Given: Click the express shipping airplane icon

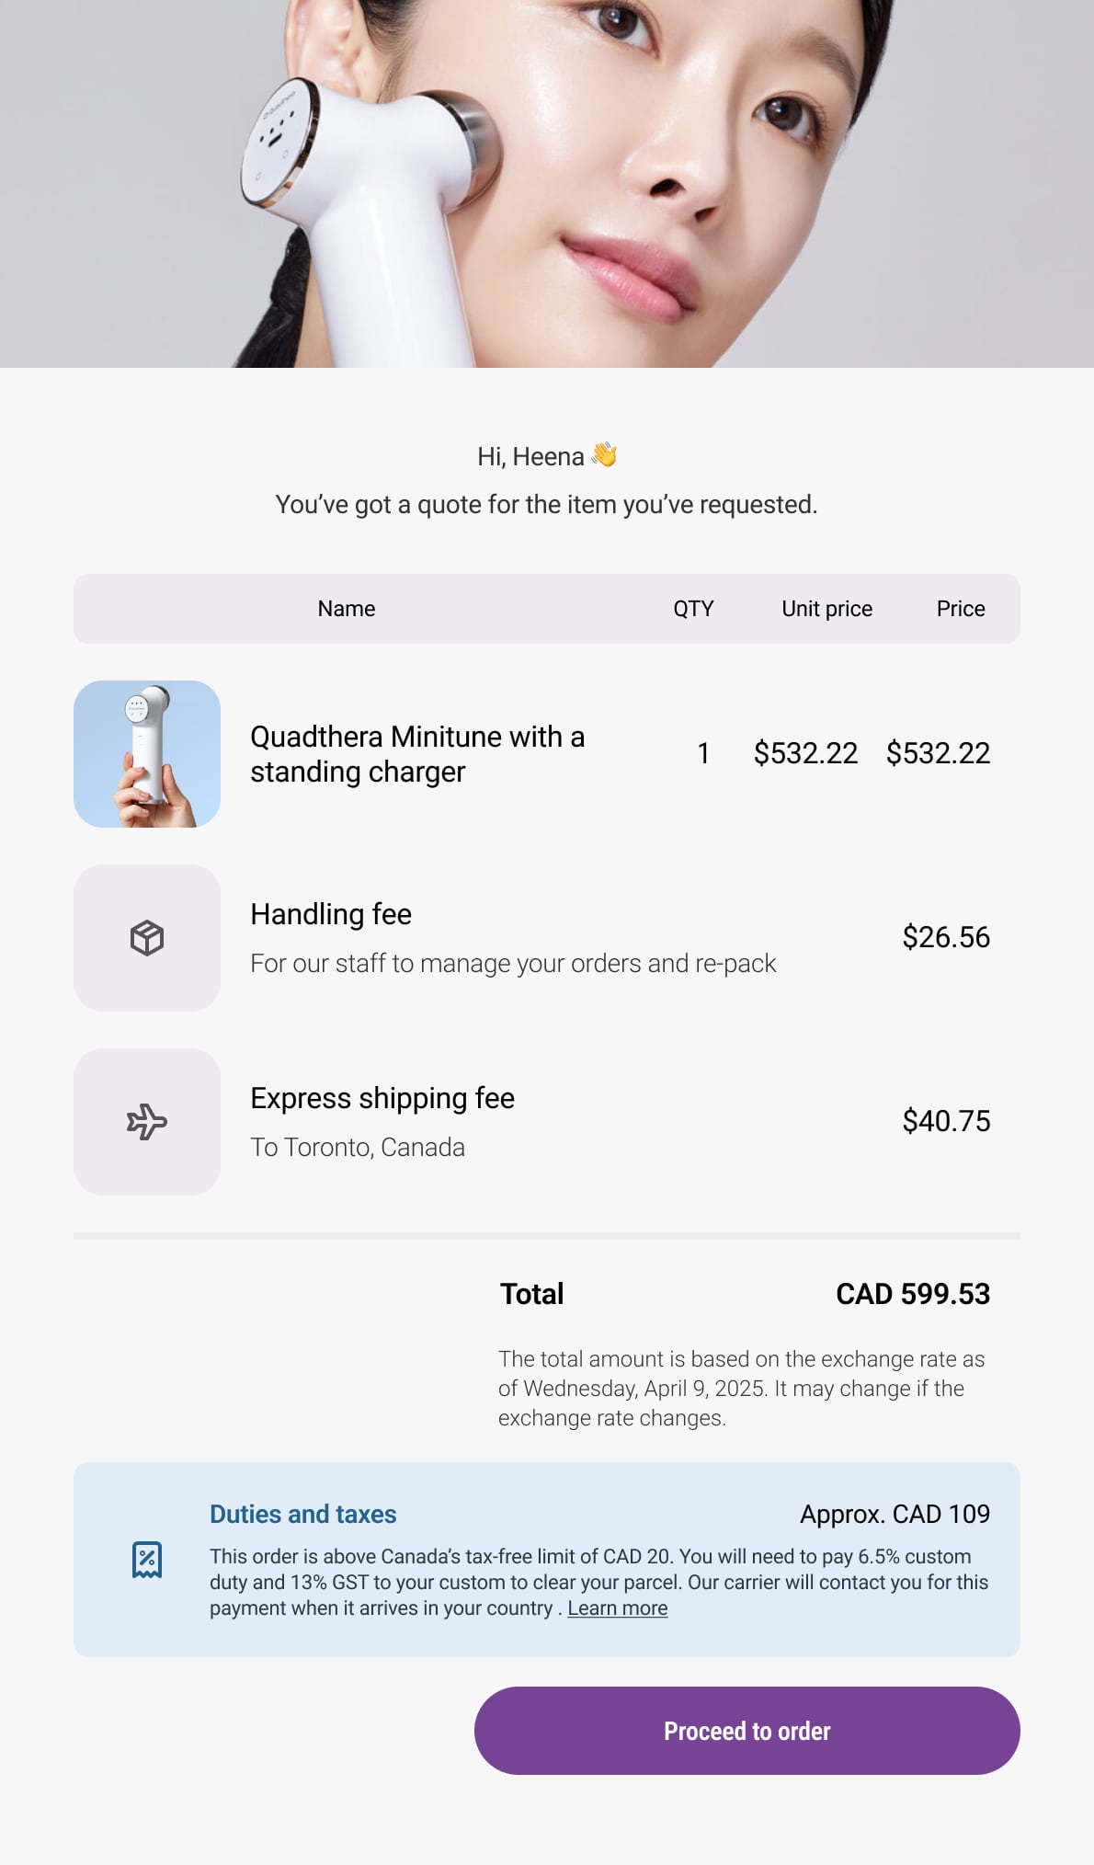Looking at the screenshot, I should tap(147, 1122).
